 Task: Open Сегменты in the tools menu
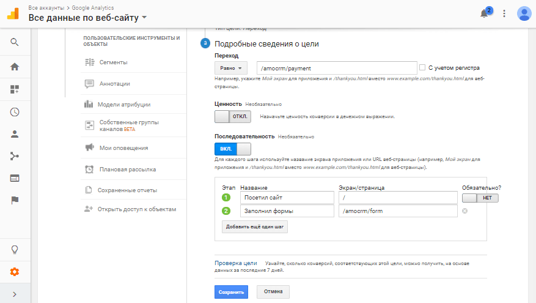113,62
